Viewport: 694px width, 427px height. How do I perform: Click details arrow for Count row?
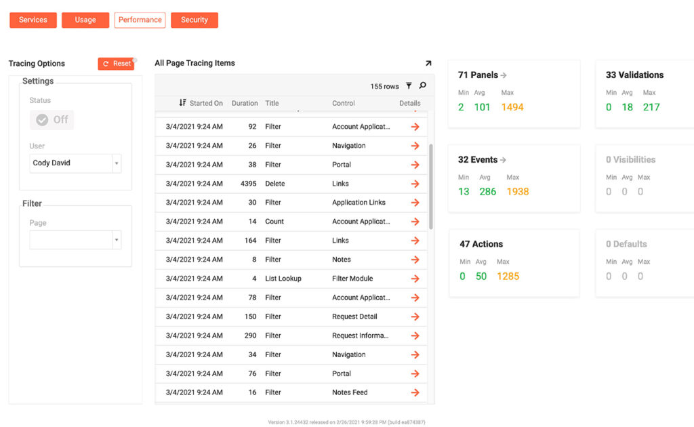click(415, 222)
